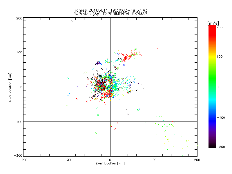Click the red cross marker on the -100 km line in the lower-right

(x=172, y=122)
